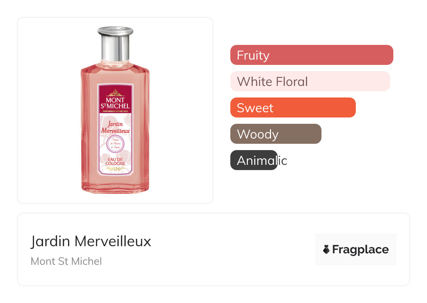This screenshot has height=303, width=427.
Task: Open the Jardin Merveilleux title link
Action: 91,241
